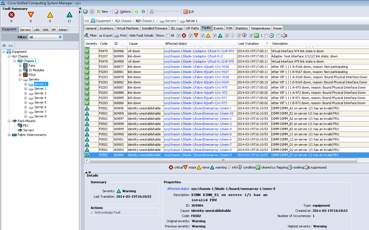Screen dimensions: 369x230
Task: Click the critical faults icon in Fault Summary
Action: pyautogui.click(x=12, y=15)
